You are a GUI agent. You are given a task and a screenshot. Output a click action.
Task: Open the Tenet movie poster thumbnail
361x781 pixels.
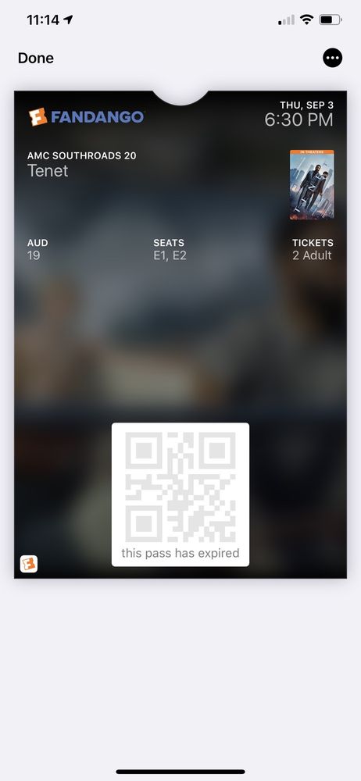point(312,185)
